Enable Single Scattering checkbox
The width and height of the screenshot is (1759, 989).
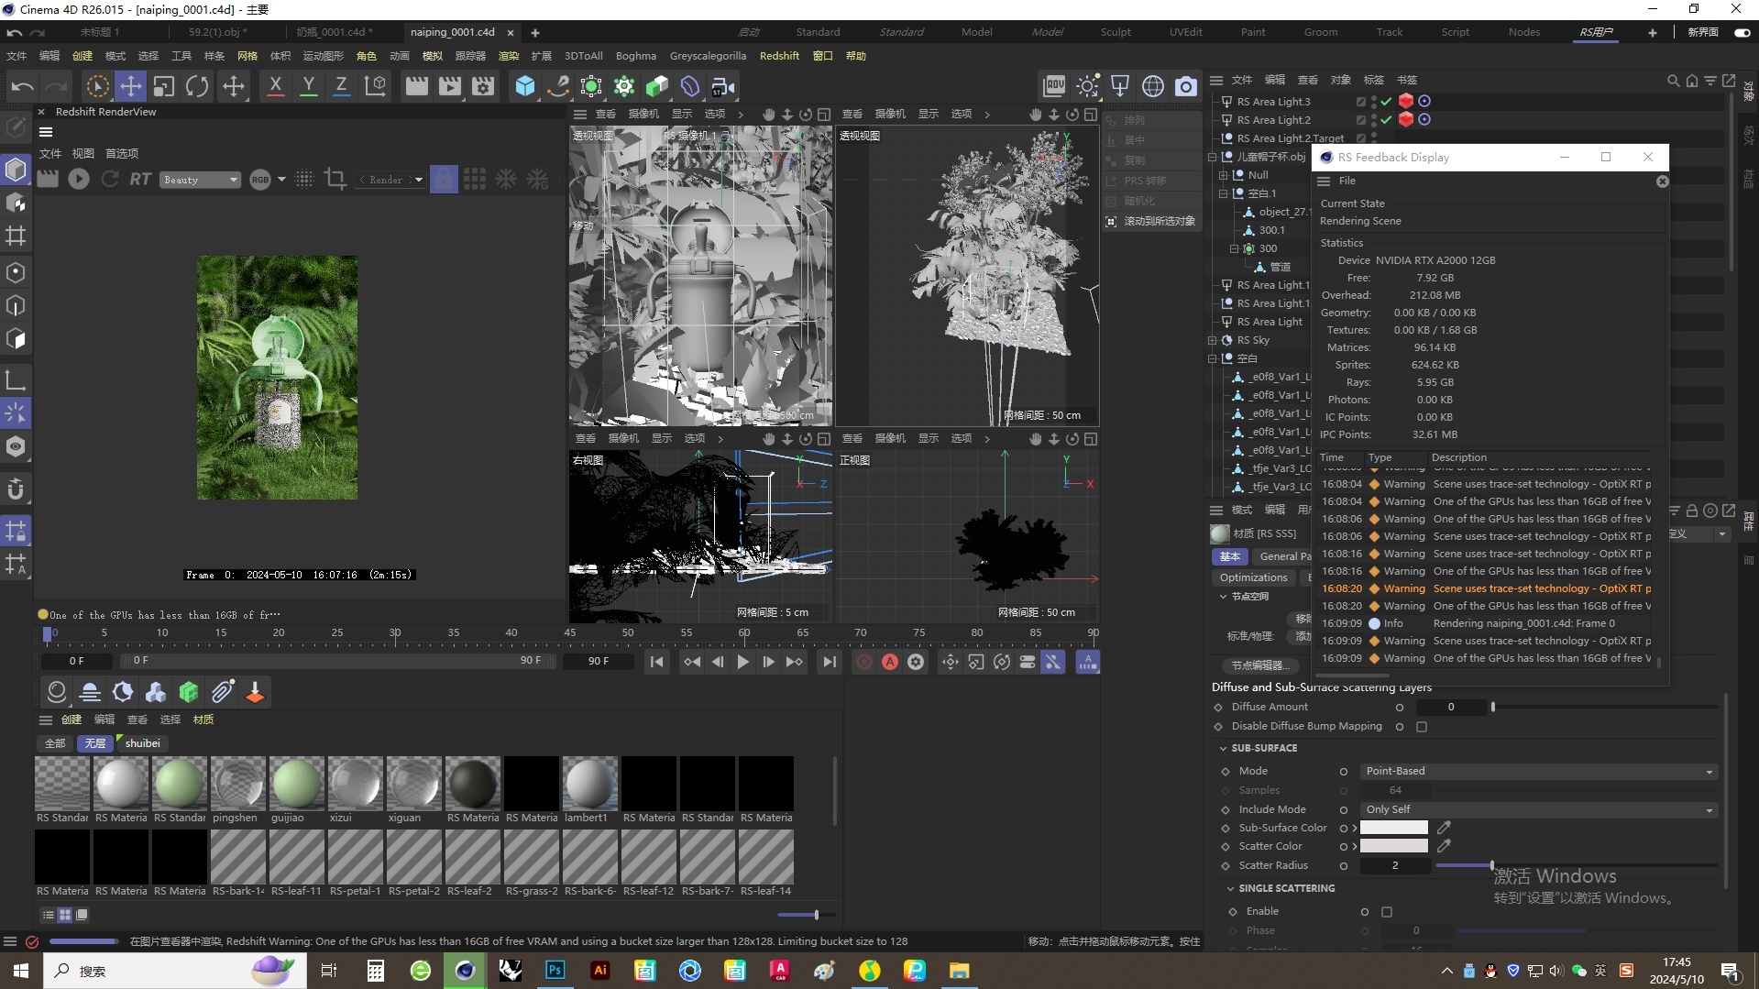1387,912
